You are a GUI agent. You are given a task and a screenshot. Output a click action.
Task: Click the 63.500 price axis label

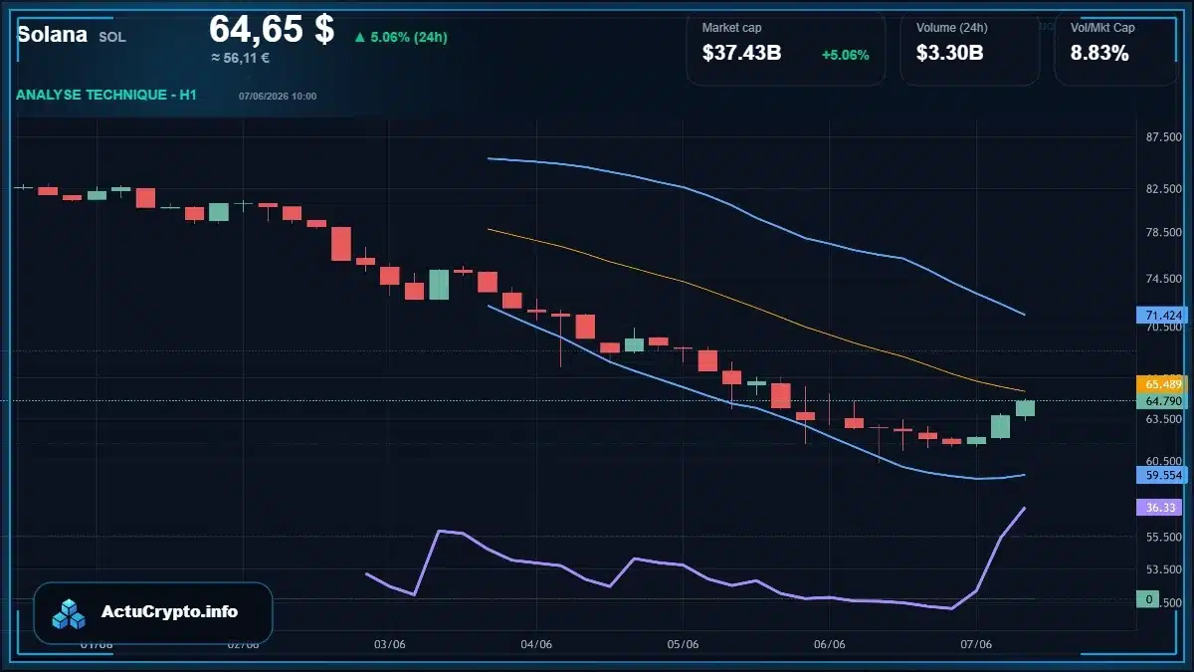(x=1163, y=419)
